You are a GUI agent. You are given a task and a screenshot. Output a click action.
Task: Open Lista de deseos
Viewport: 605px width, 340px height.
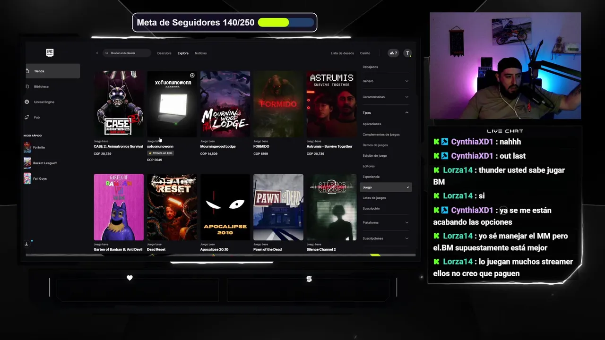(x=342, y=53)
